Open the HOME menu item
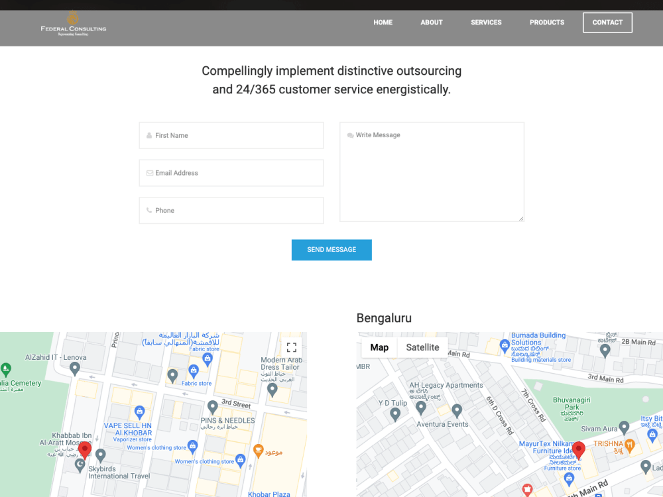Viewport: 663px width, 497px height. tap(383, 23)
